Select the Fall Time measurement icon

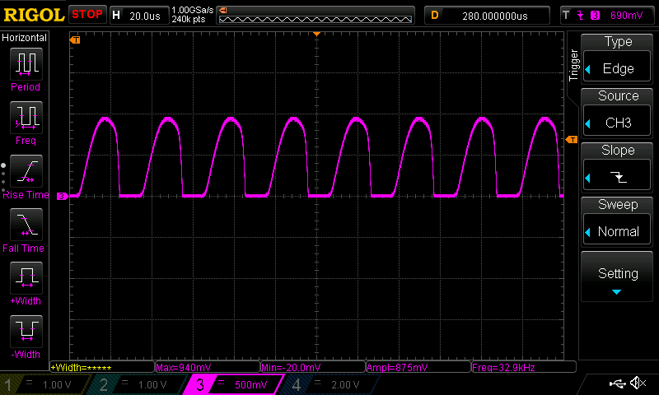[x=26, y=225]
